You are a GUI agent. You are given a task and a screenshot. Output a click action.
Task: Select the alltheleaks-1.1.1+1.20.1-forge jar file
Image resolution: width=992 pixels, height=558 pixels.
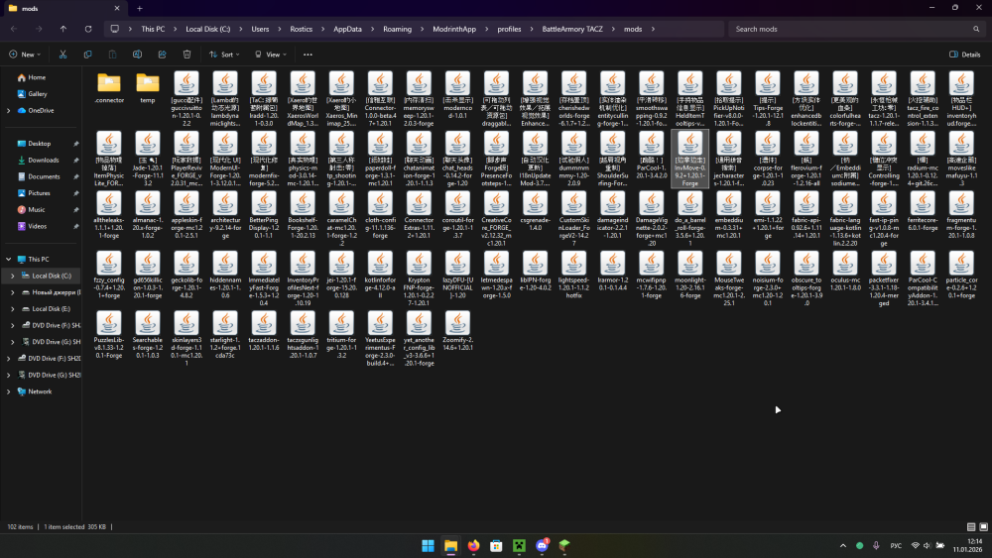pos(109,215)
